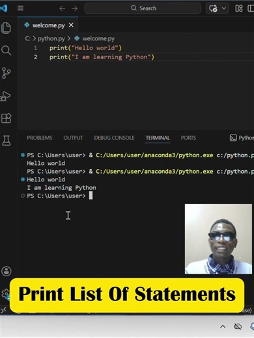254x338 pixels.
Task: Switch to the DEBUG CONSOLE tab
Action: coord(114,138)
